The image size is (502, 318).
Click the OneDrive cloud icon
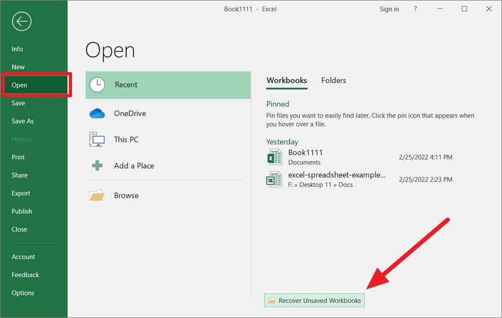click(97, 113)
